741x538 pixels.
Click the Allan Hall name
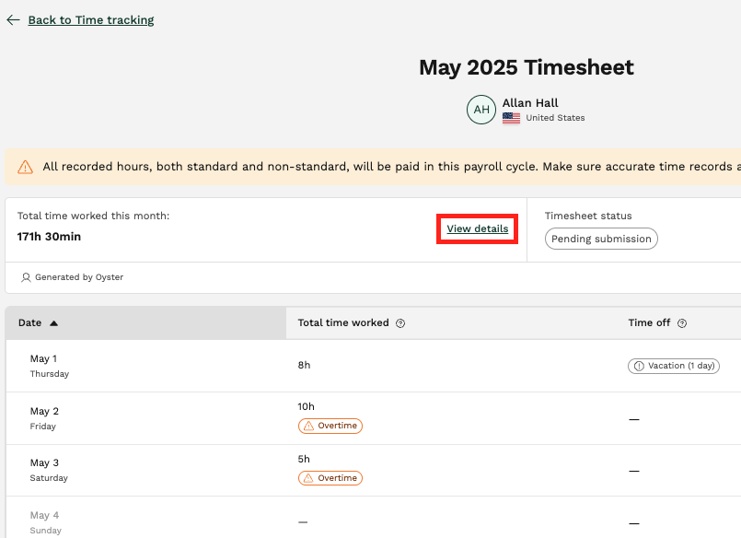[530, 103]
